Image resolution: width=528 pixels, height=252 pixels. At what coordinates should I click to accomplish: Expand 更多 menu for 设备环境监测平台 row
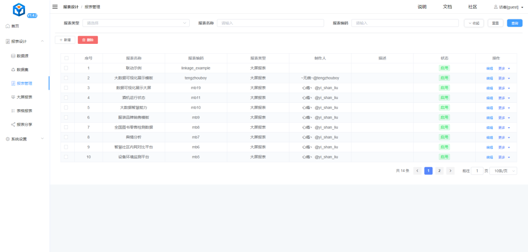(x=504, y=157)
